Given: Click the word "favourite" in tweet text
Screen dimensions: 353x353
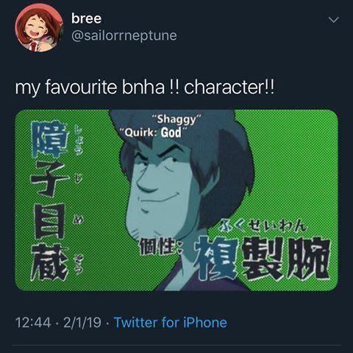Looking at the screenshot, I should click(81, 88).
